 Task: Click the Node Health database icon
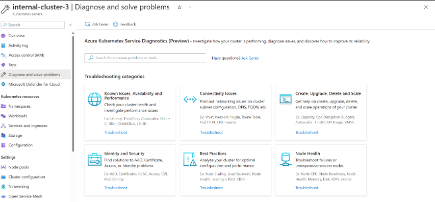point(286,159)
